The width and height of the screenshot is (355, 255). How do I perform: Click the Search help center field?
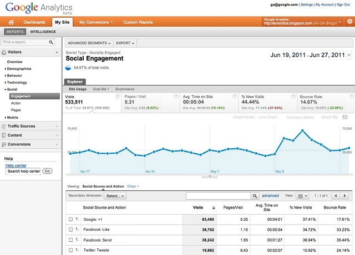(23, 171)
